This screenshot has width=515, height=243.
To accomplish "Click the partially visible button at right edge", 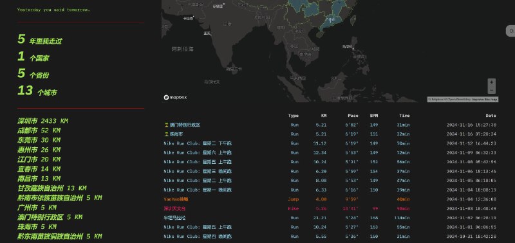I will point(510,31).
